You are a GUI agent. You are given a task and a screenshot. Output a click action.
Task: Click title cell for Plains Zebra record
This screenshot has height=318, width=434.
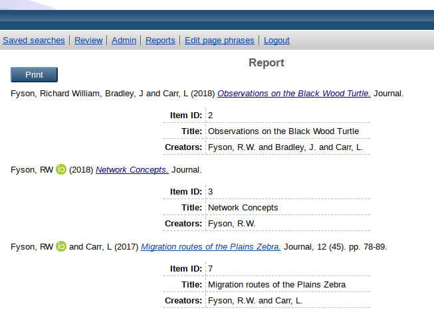pos(276,285)
